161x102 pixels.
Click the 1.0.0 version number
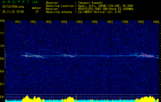pos(35,2)
